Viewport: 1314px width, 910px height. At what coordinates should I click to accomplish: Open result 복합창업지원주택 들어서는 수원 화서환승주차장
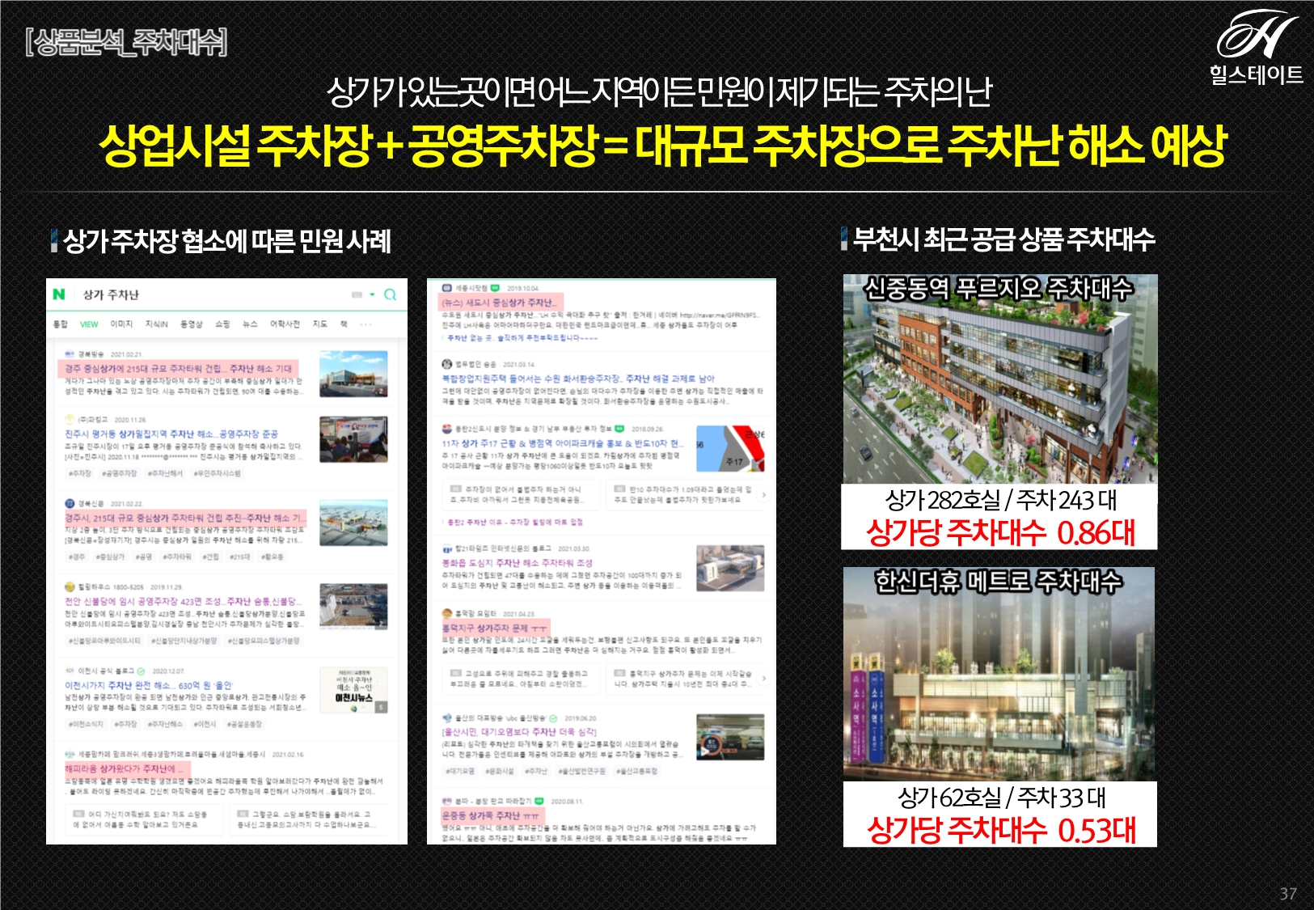(578, 379)
